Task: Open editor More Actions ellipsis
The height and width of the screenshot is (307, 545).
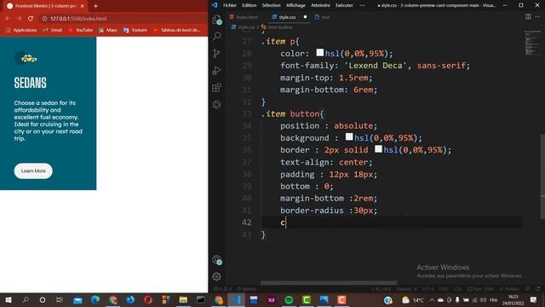Action: point(537,17)
